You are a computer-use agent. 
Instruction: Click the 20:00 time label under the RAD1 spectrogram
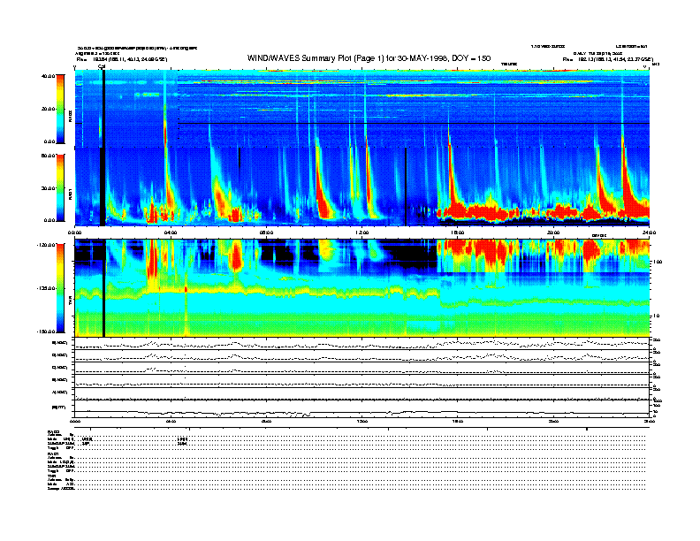[x=553, y=232]
